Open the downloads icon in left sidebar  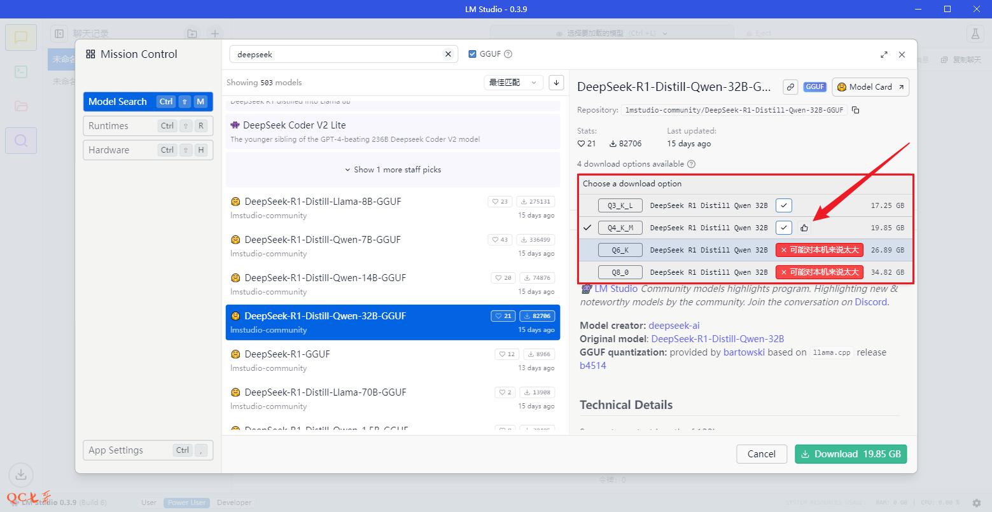tap(21, 474)
